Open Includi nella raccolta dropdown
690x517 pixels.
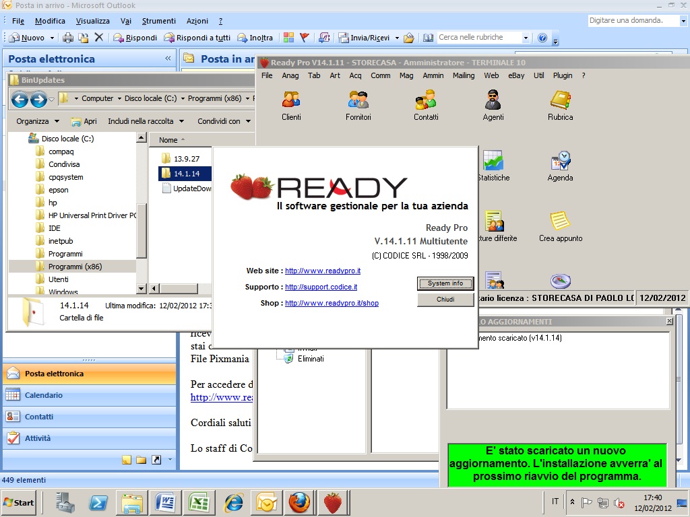click(146, 121)
